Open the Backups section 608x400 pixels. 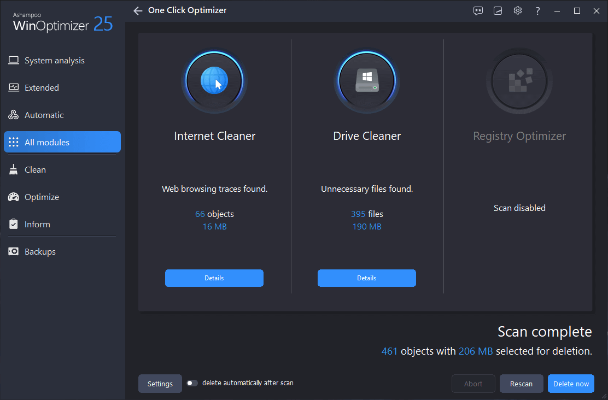[x=62, y=251]
